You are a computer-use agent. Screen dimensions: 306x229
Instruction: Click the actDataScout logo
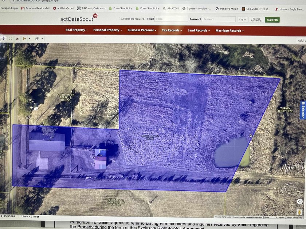[x=79, y=18]
